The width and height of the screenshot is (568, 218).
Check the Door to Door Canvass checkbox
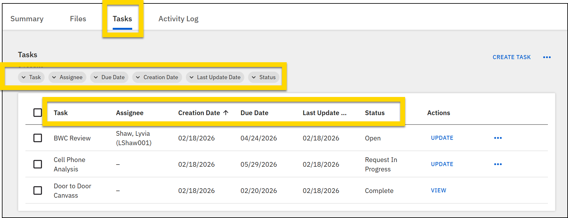(38, 190)
